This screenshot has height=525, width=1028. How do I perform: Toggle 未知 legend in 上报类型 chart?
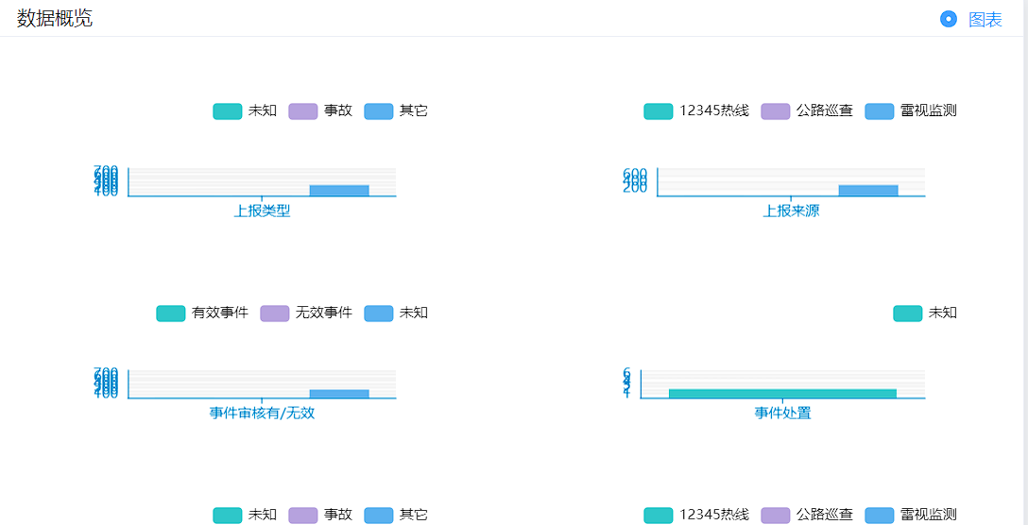pos(245,111)
